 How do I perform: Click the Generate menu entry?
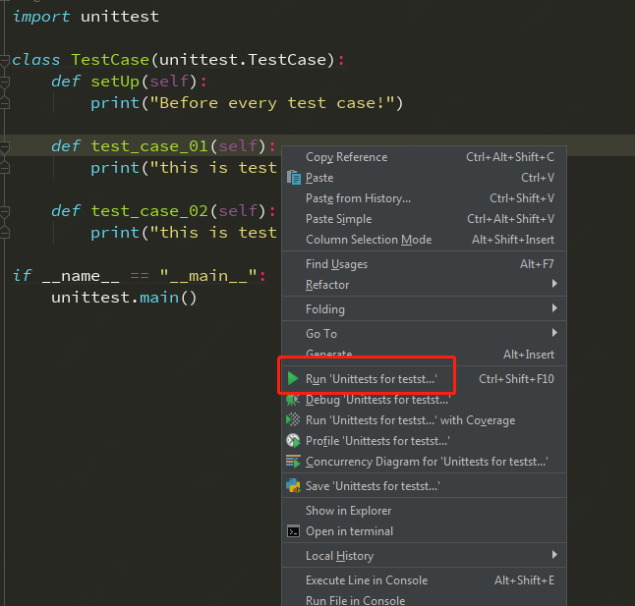pos(424,355)
